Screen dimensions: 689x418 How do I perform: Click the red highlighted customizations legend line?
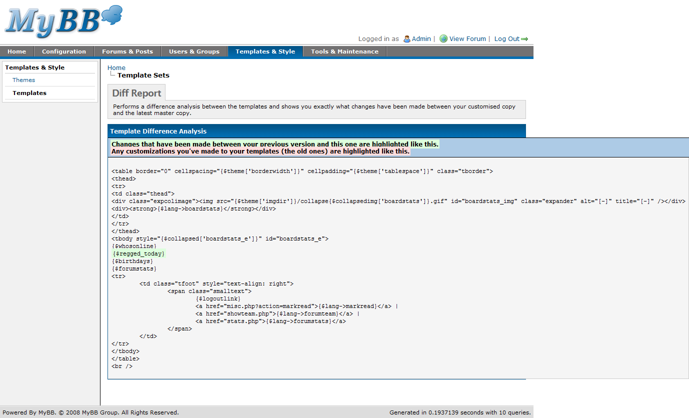point(260,151)
